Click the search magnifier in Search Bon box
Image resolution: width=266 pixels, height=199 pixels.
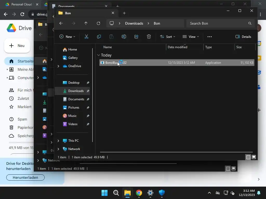[x=250, y=23]
